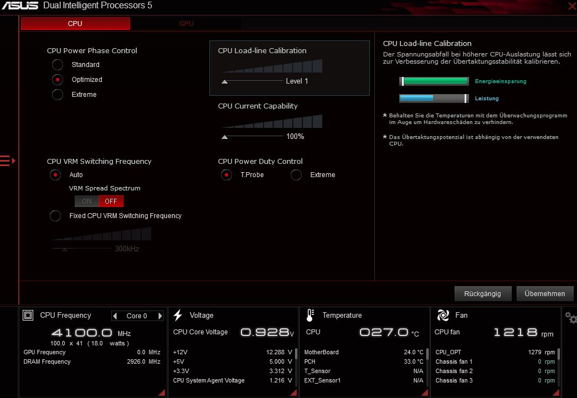Viewport: 577px width, 398px height.
Task: Click the Voltage lightning bolt icon
Action: (178, 315)
